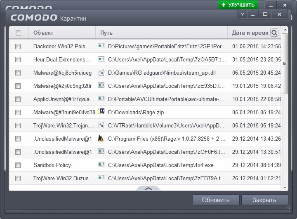The width and height of the screenshot is (297, 219).
Task: Check the Heur.Dual.Extensions item checkbox
Action: (18, 60)
